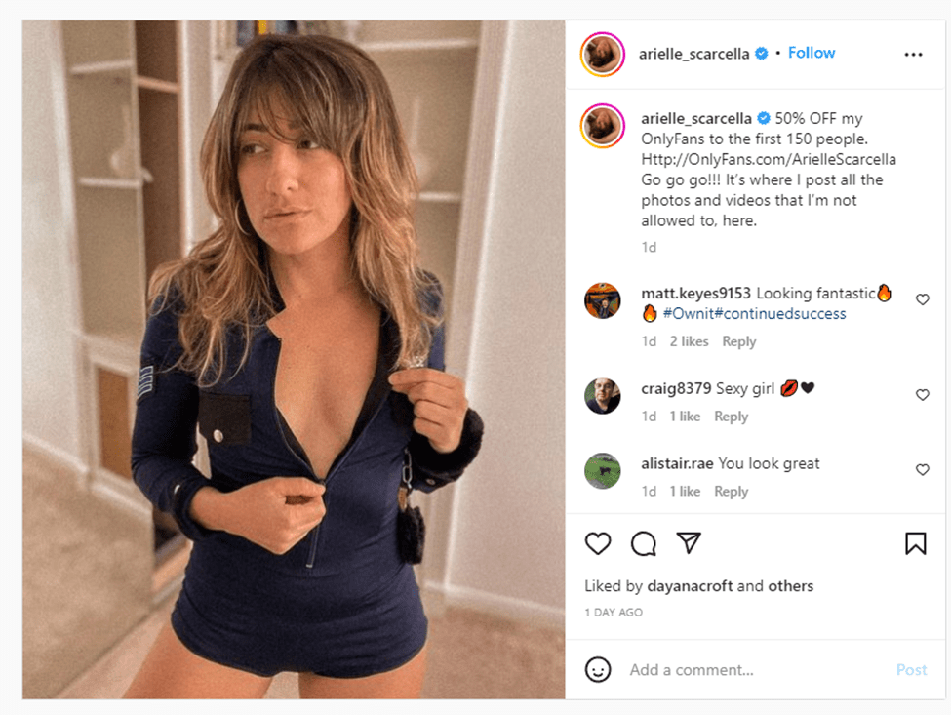View matt.keyes9153's profile avatar
The width and height of the screenshot is (951, 715).
602,300
